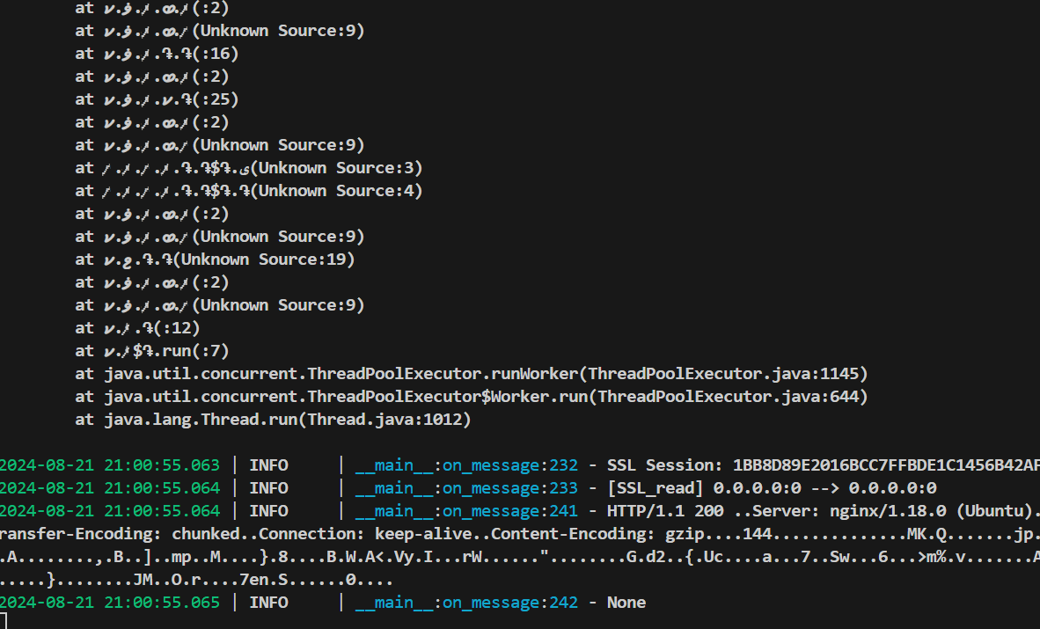Viewport: 1040px width, 629px height.
Task: Click the ThreadPoolExecutor.java:1145 source reference
Action: (x=728, y=374)
